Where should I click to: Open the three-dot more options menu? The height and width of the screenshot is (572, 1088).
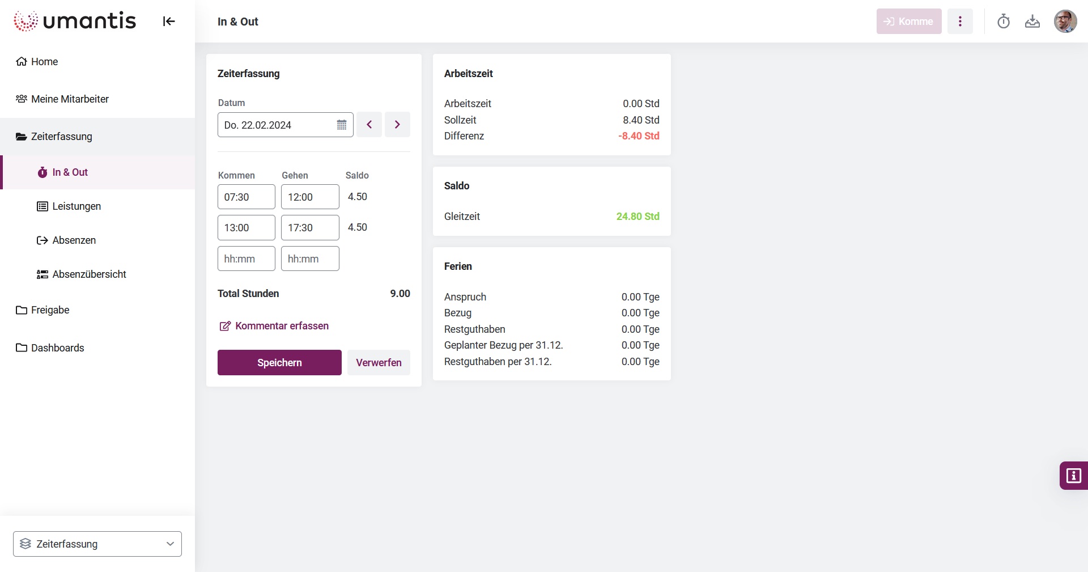click(960, 22)
